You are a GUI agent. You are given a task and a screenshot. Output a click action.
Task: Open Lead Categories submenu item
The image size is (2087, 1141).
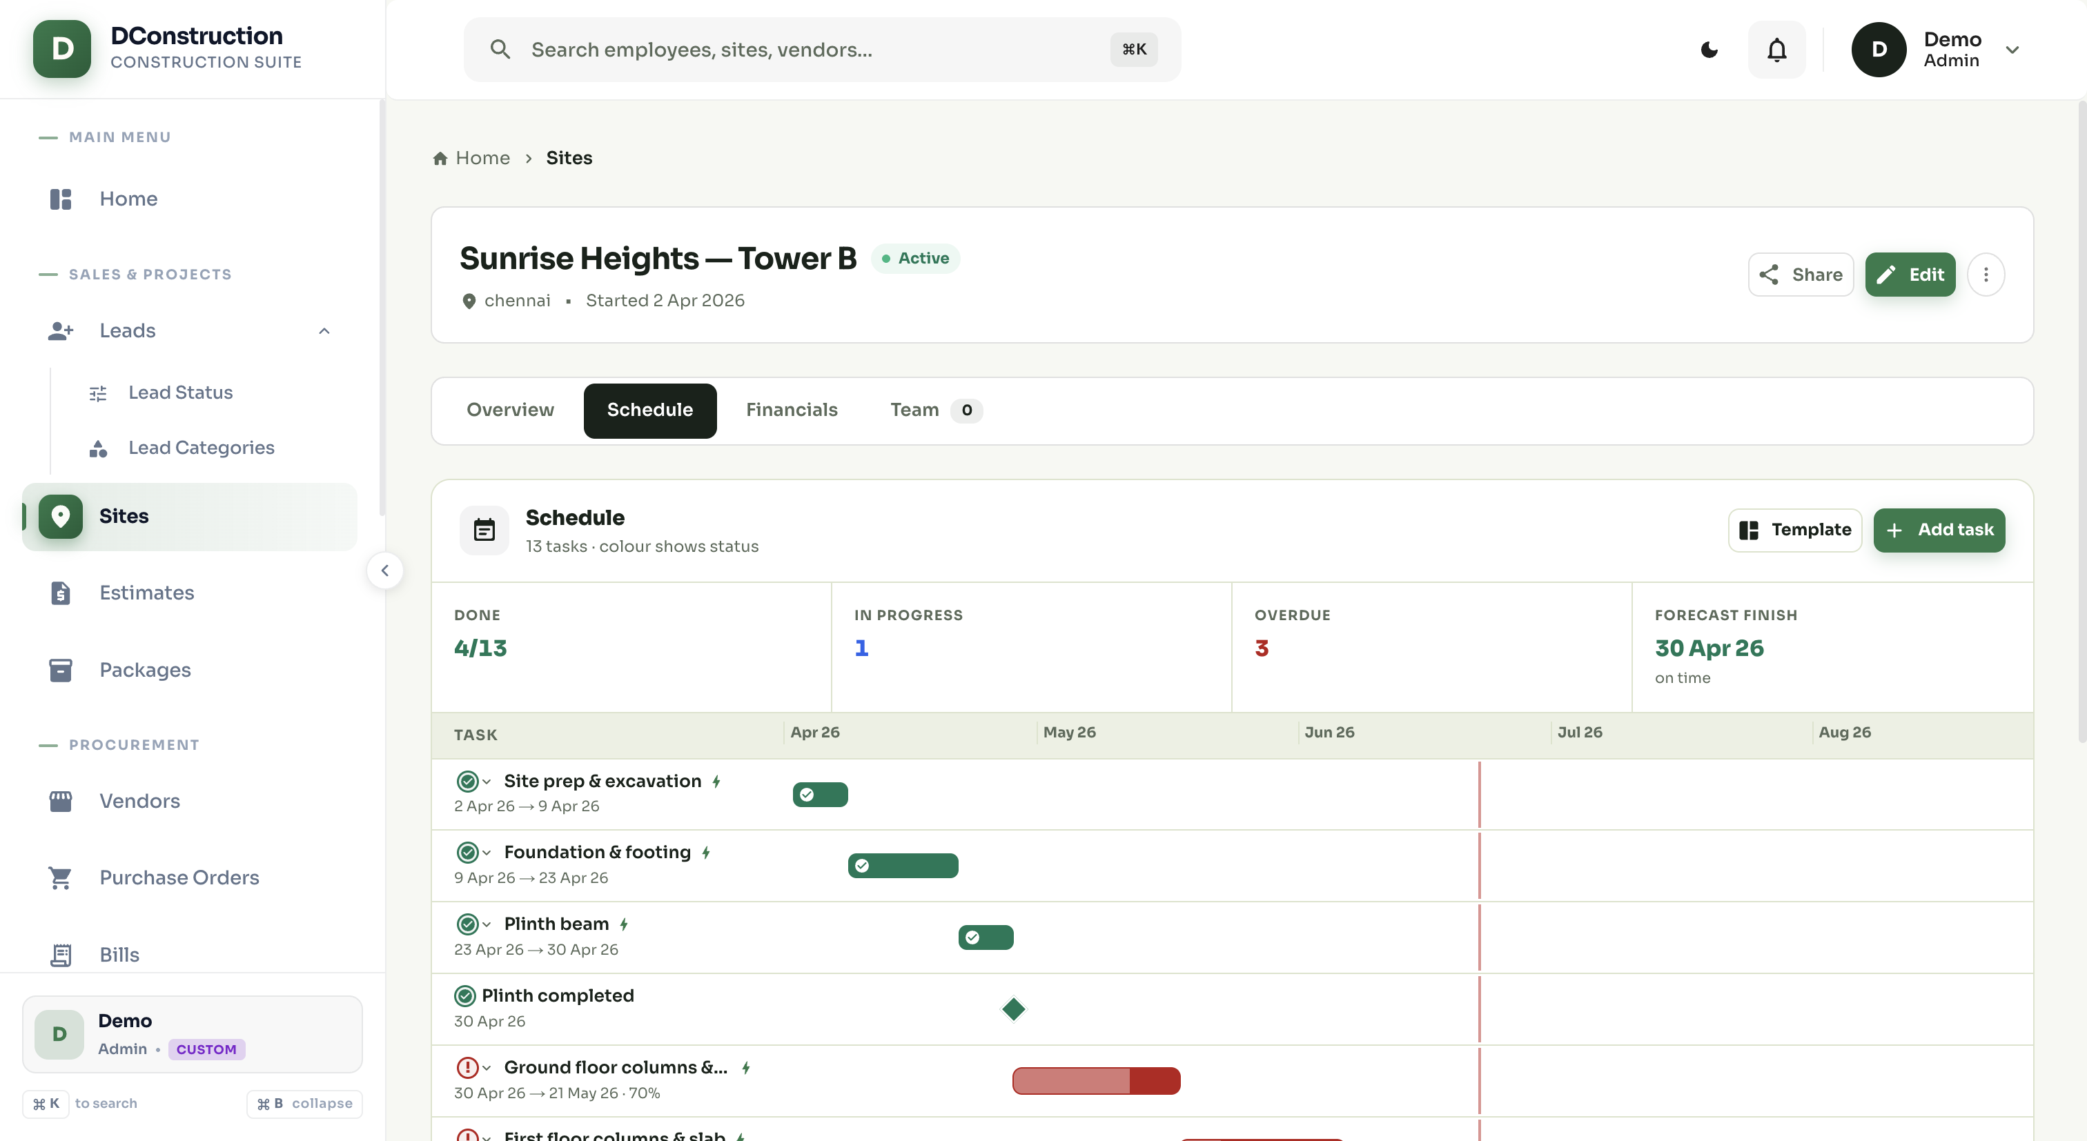(202, 448)
